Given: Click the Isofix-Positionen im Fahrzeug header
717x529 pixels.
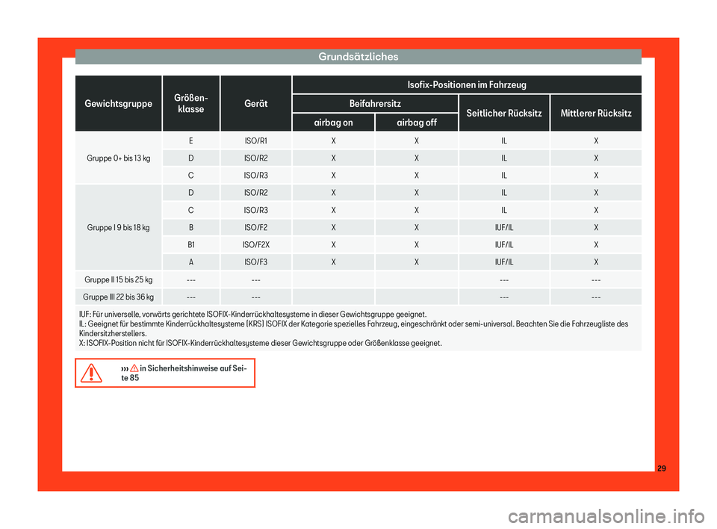Looking at the screenshot, I should tap(467, 84).
